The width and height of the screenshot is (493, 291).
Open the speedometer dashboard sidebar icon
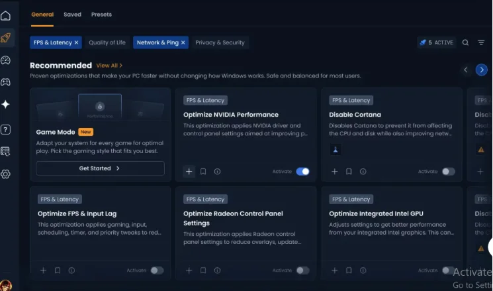point(6,60)
